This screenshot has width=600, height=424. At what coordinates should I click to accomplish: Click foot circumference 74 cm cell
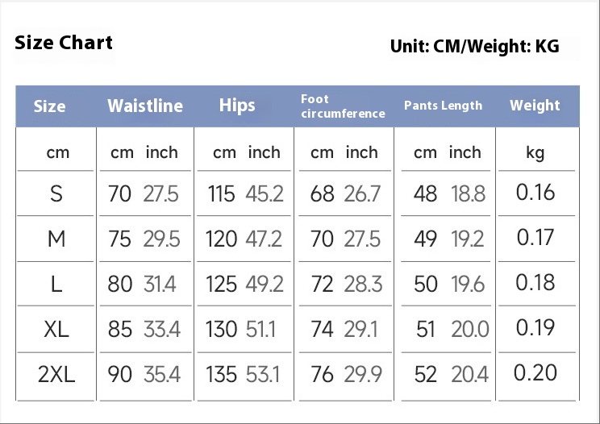tap(322, 329)
